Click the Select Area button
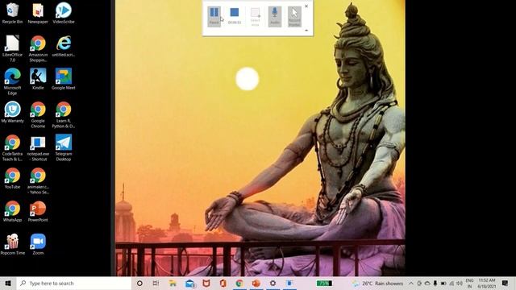This screenshot has width=516, height=290. [x=255, y=16]
